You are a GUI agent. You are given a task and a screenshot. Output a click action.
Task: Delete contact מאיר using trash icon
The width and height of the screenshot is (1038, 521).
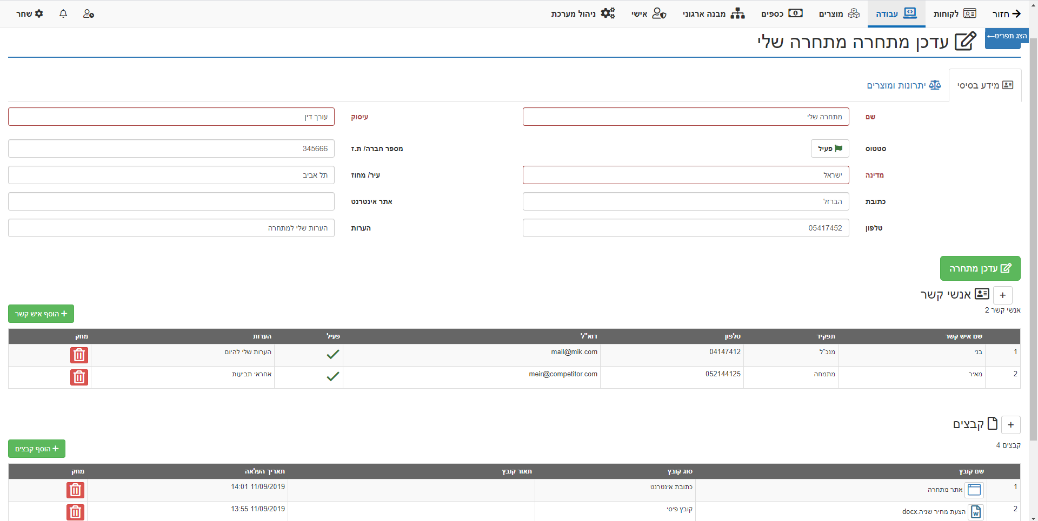[79, 377]
